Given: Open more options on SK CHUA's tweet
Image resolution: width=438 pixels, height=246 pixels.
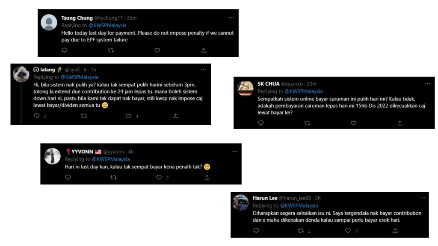Looking at the screenshot, I should tap(428, 84).
